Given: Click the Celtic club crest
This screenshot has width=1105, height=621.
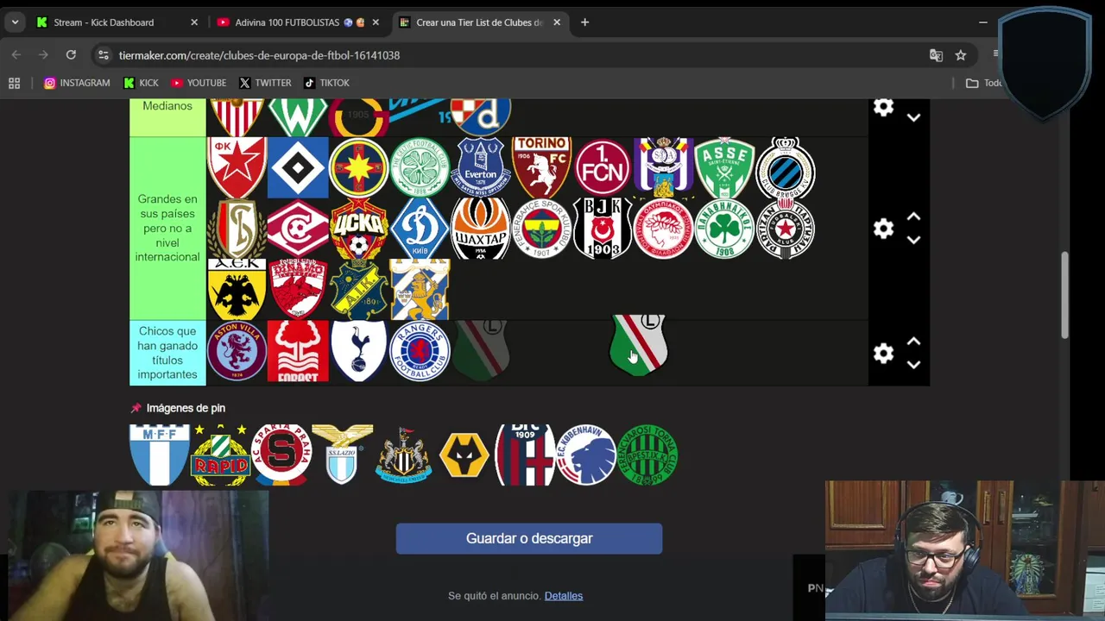Looking at the screenshot, I should click(420, 168).
